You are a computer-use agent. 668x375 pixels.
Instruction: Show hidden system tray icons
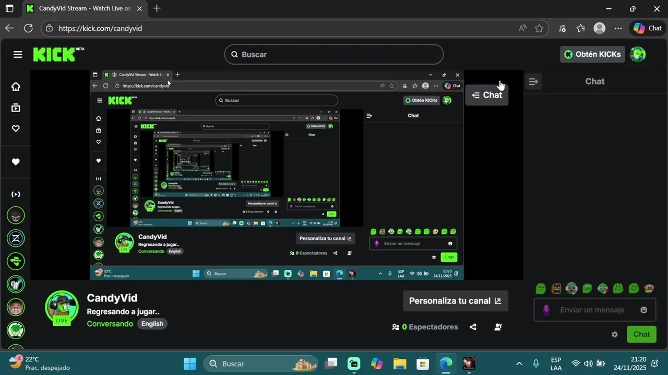tap(519, 364)
